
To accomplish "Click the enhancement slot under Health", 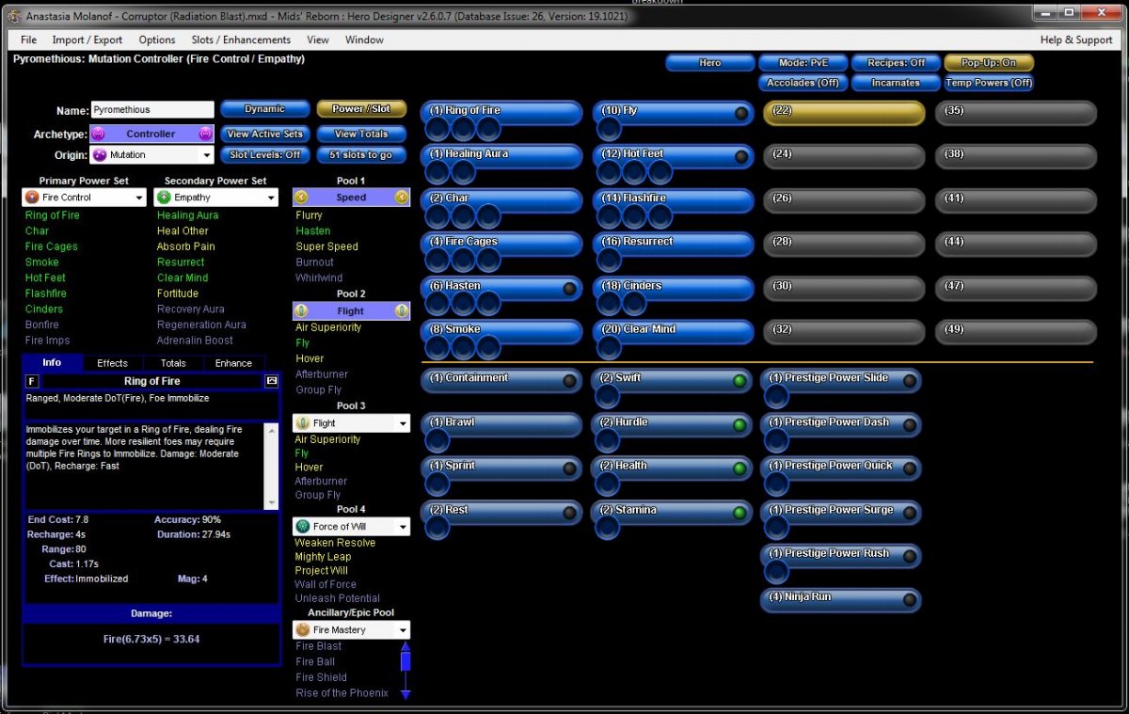I will pyautogui.click(x=609, y=484).
